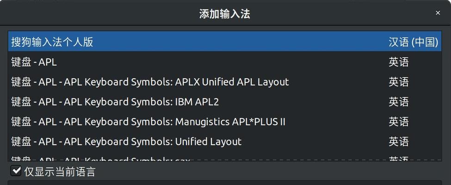
Task: Click 英语 cell beside IBM APL2
Action: coord(399,102)
